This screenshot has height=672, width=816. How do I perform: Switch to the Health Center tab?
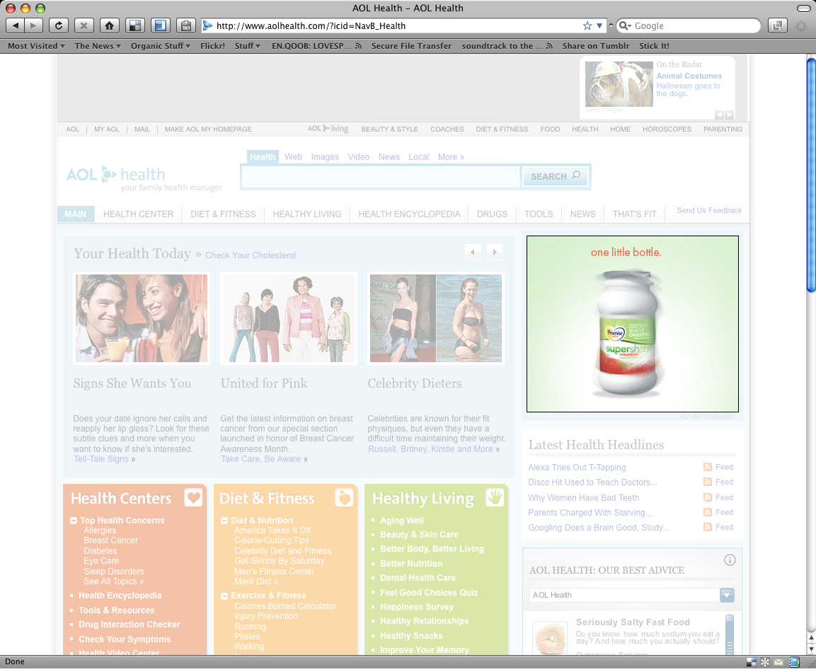coord(139,214)
